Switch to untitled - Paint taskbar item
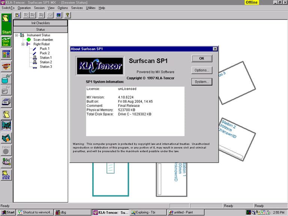Image resolution: width=288 pixels, height=216 pixels. 186,212
